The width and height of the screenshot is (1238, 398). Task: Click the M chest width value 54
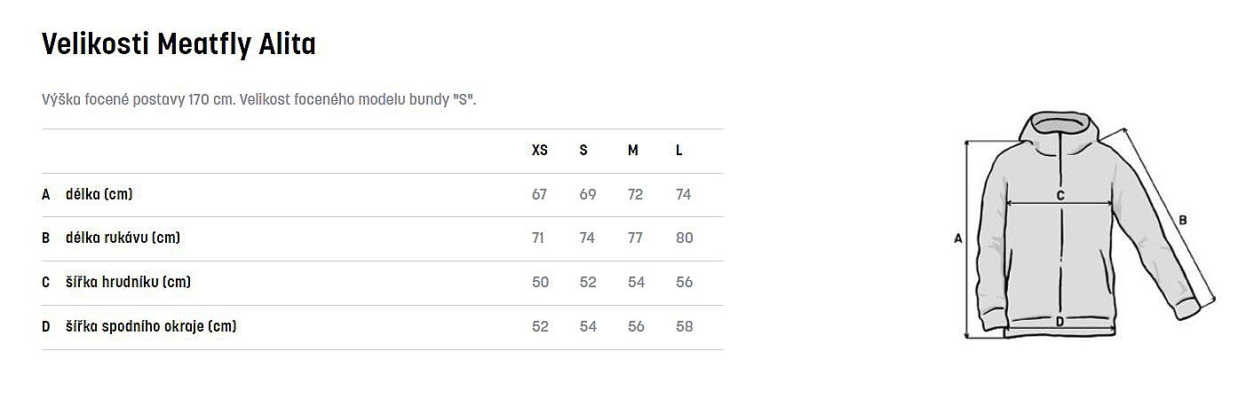[636, 282]
